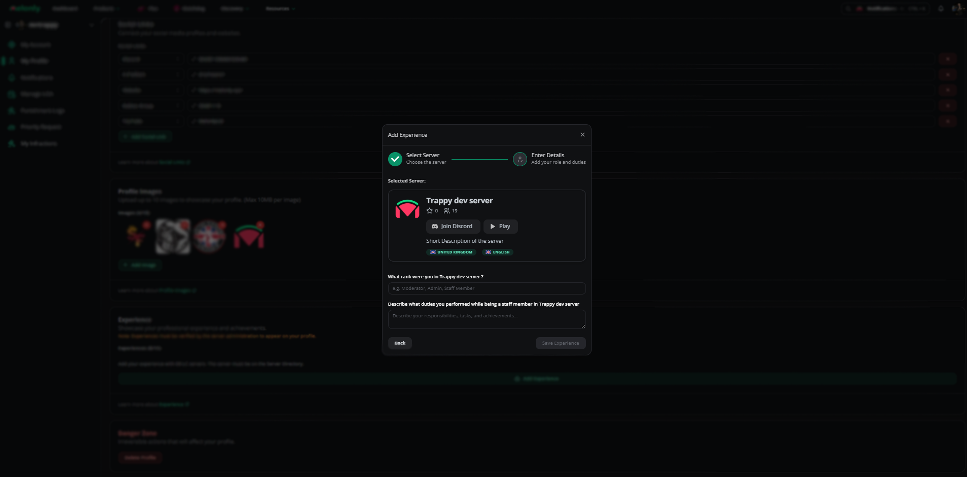Select the UK flag profile image thumbnail
Screen dimensions: 967x477
(209, 237)
